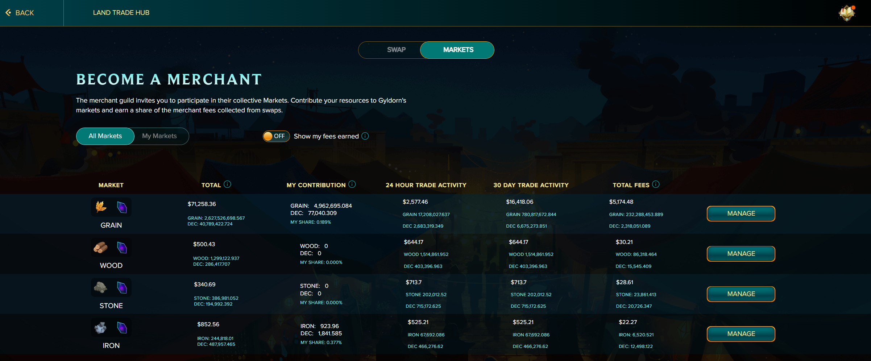Click the DEC crystal icon in GRAIN row

tap(122, 207)
